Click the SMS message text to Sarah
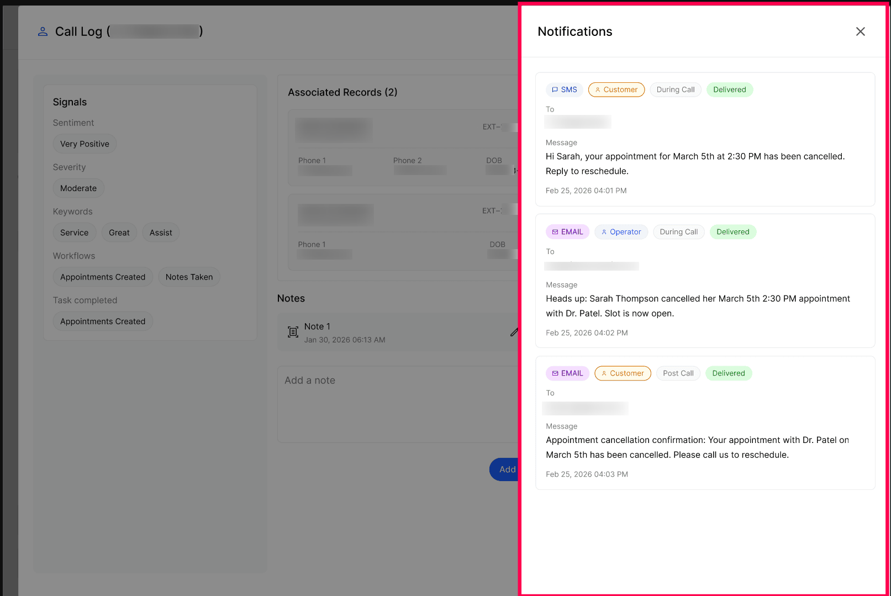Viewport: 891px width, 596px height. 695,164
